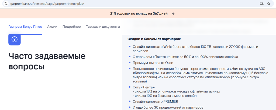The image size is (276, 110).
Task: Click the Онлайн-кинотеатр Wink list item
Action: (195, 49)
